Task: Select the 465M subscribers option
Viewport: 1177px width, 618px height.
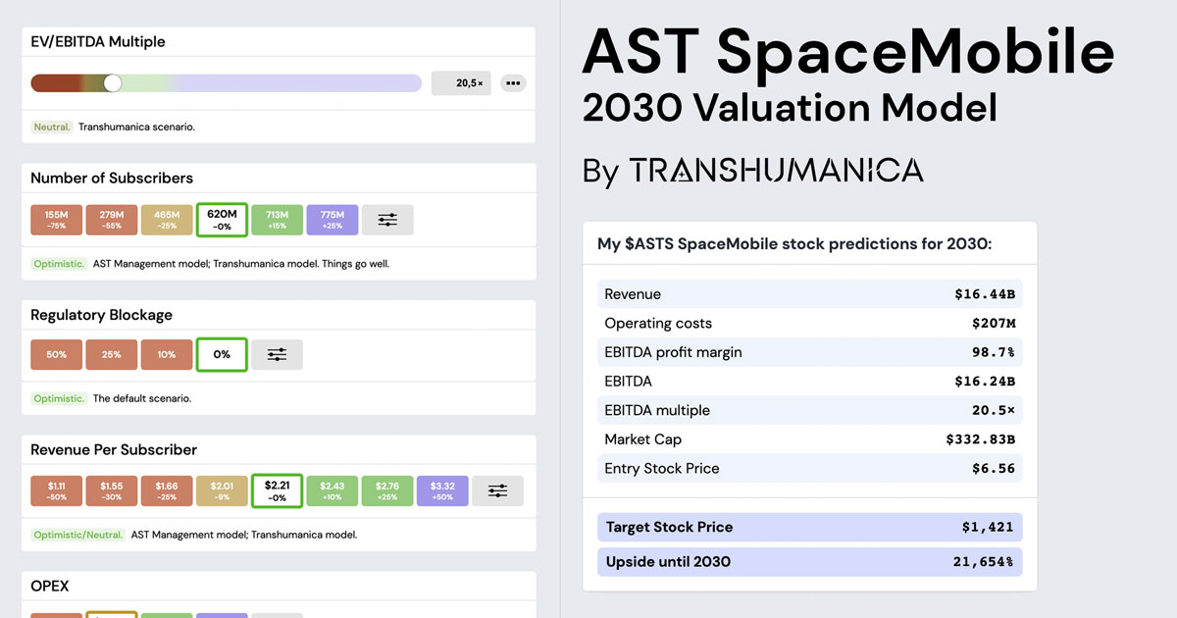Action: point(167,220)
